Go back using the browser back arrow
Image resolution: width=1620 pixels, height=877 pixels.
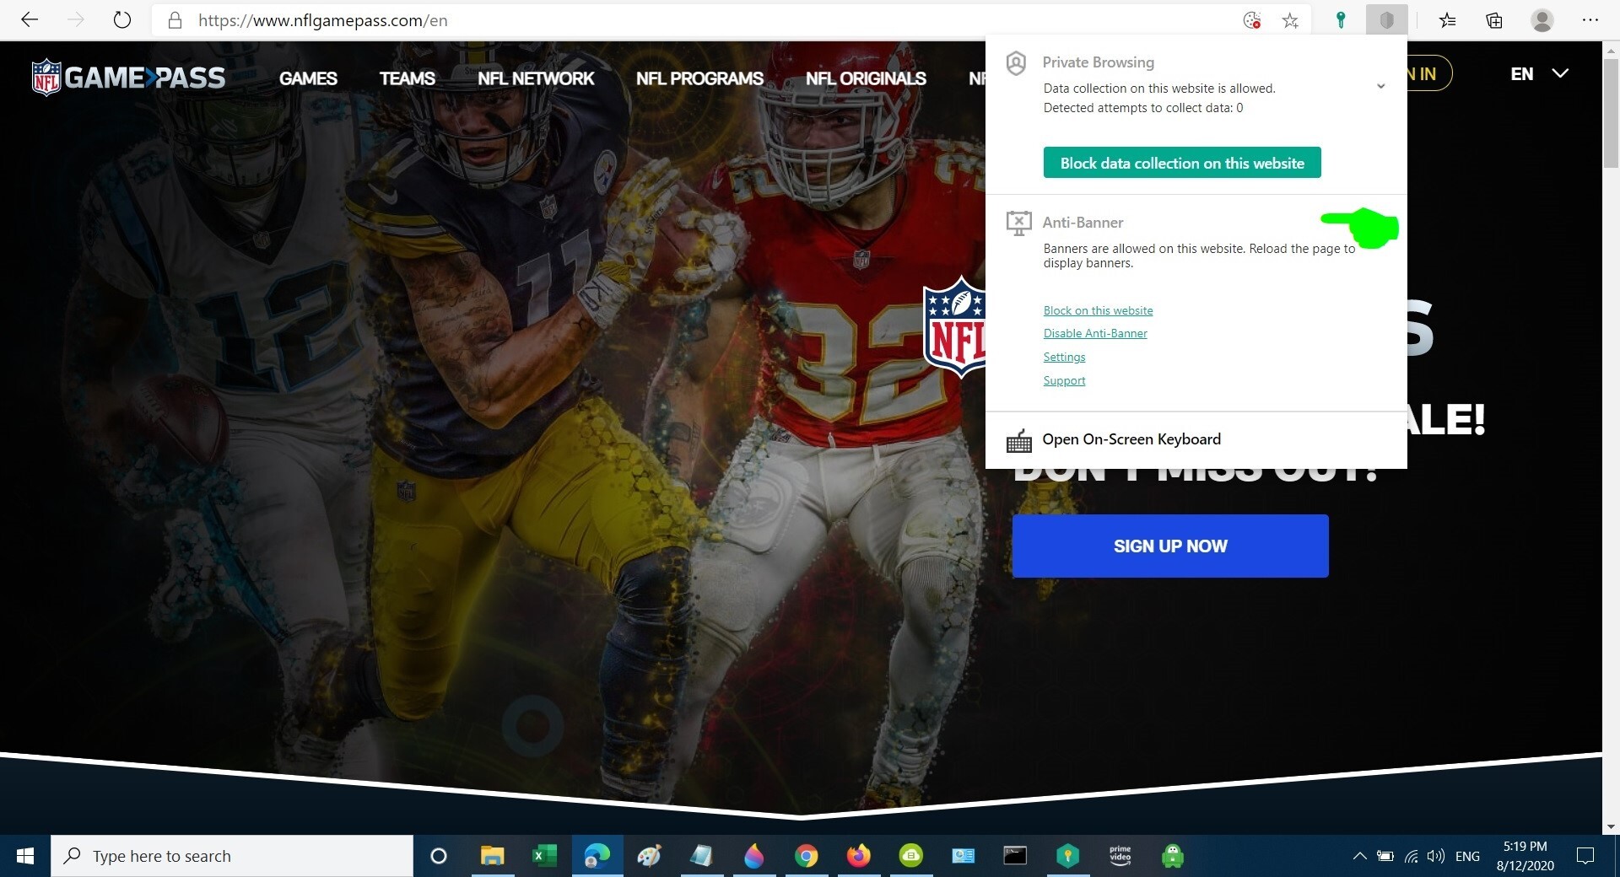(x=30, y=20)
